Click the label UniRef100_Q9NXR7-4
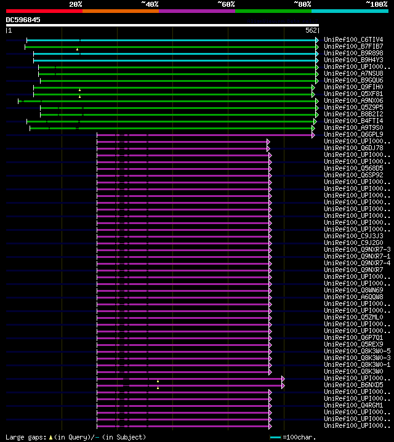Image resolution: width=394 pixels, height=442 pixels. tap(357, 263)
